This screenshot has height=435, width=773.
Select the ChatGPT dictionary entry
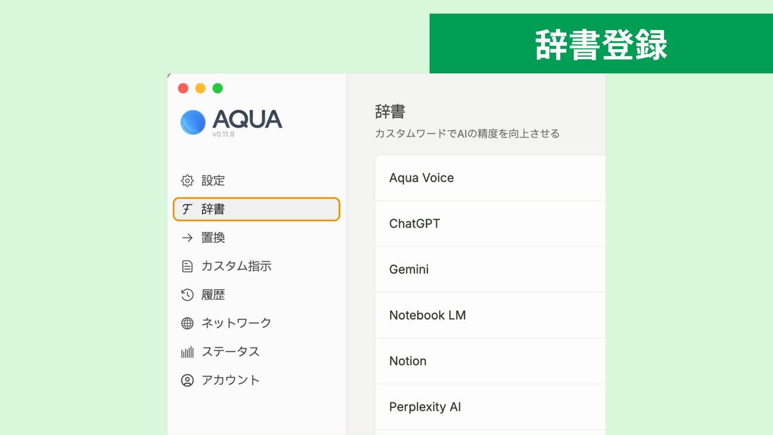coord(415,224)
